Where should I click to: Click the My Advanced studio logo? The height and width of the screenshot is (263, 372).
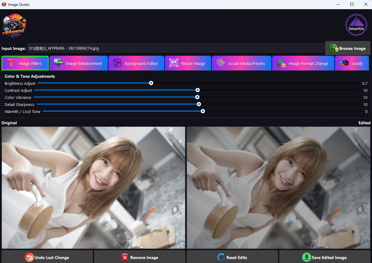(14, 26)
